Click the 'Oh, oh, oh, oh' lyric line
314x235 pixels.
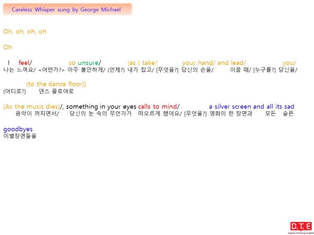pyautogui.click(x=25, y=32)
